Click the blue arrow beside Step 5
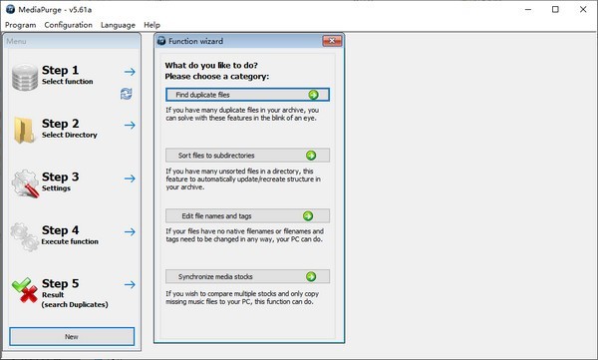Viewport: 598px width, 360px height. coord(130,285)
